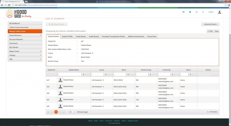Go to next page pager icon

point(60,112)
